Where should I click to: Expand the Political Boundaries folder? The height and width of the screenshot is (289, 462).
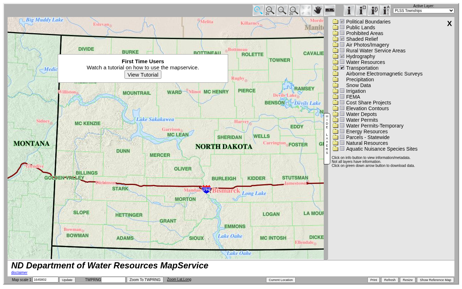(335, 22)
